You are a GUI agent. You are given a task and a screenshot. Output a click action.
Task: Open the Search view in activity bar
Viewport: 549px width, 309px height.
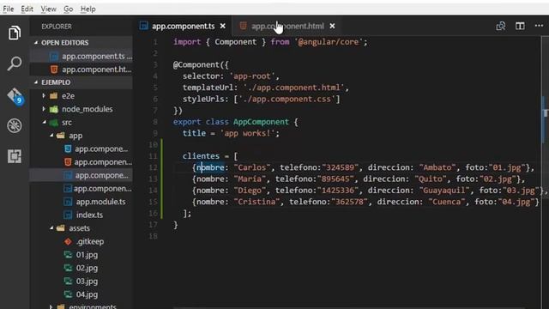click(x=15, y=64)
